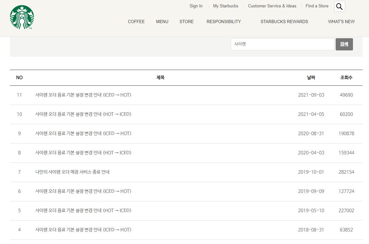This screenshot has height=244, width=369.
Task: Click row number 6
Action: [x=19, y=191]
